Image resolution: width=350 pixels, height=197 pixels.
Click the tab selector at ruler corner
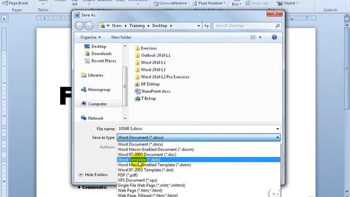pyautogui.click(x=4, y=18)
